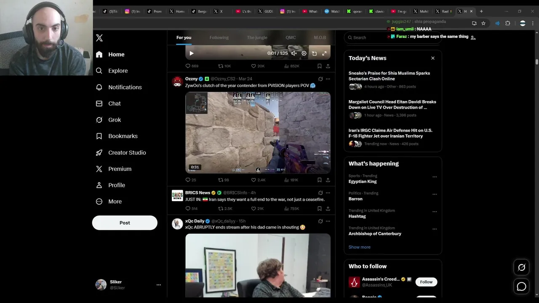Open options for Barron trend
The height and width of the screenshot is (303, 539).
pyautogui.click(x=435, y=194)
